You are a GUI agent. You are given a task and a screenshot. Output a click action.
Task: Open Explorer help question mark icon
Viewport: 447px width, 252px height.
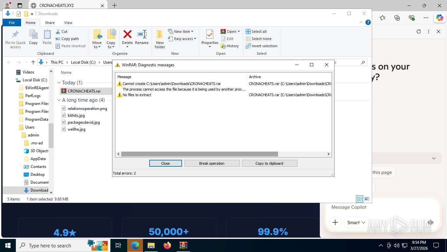(368, 22)
